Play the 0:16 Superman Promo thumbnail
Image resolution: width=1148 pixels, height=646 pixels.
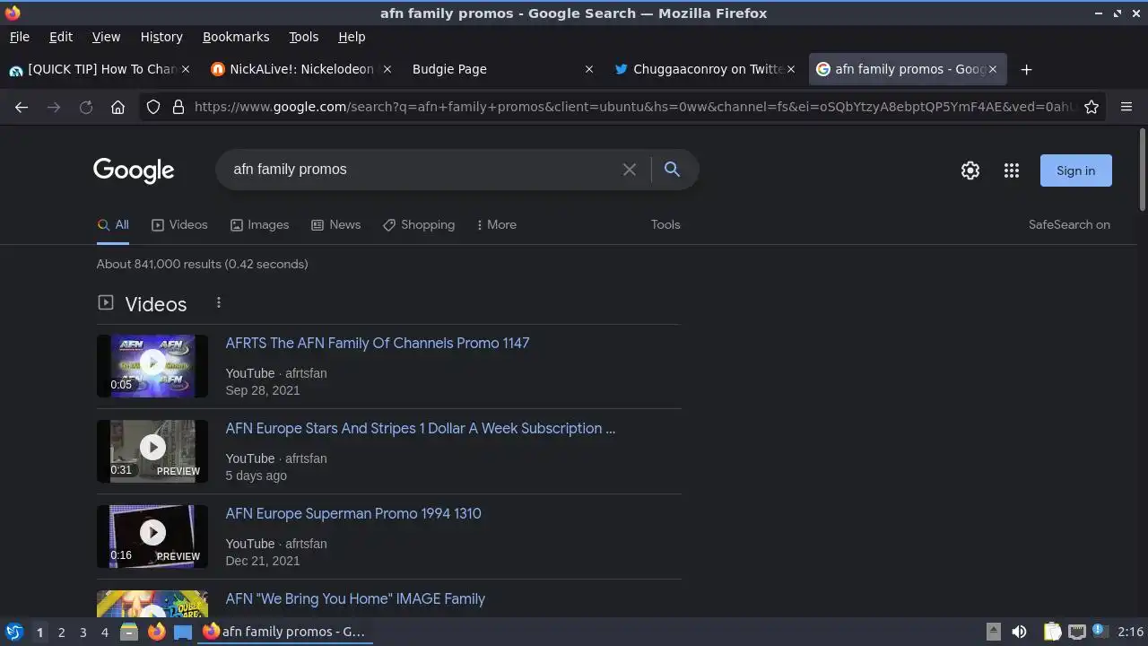pos(152,537)
